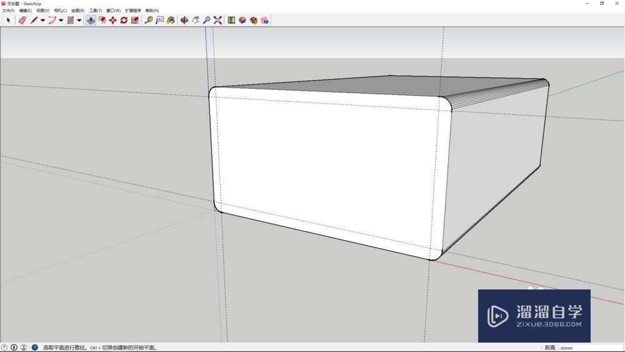
Task: Activate the Eraser tool
Action: (x=22, y=20)
